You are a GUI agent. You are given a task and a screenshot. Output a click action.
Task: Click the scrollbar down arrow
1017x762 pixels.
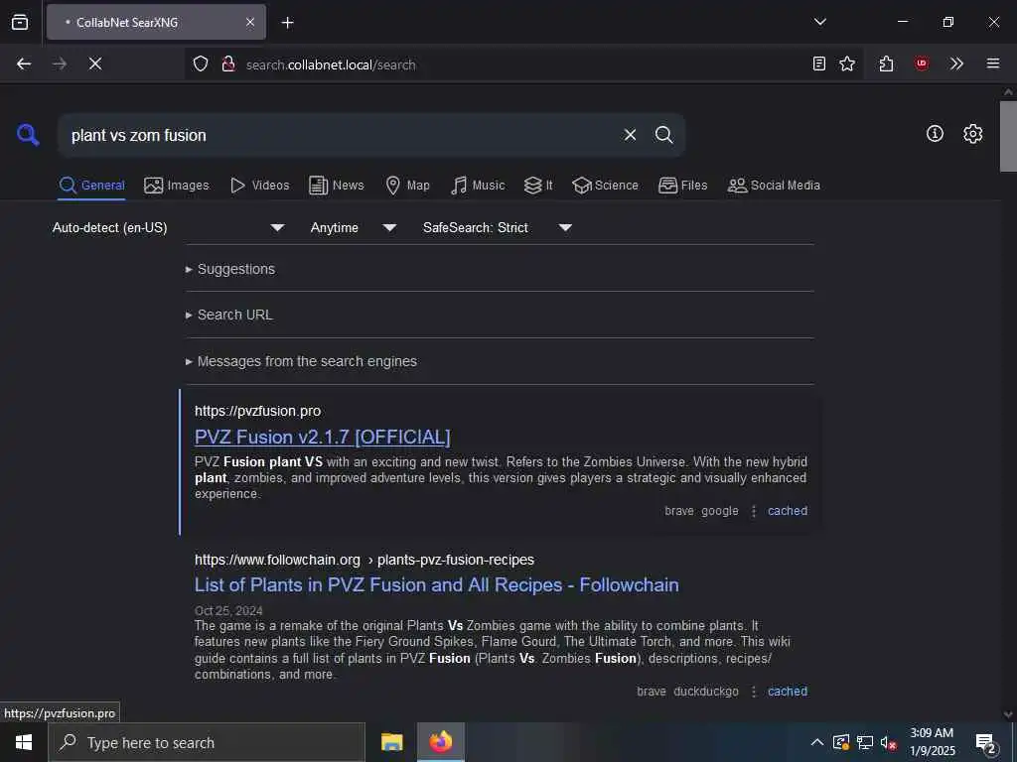tap(1008, 714)
